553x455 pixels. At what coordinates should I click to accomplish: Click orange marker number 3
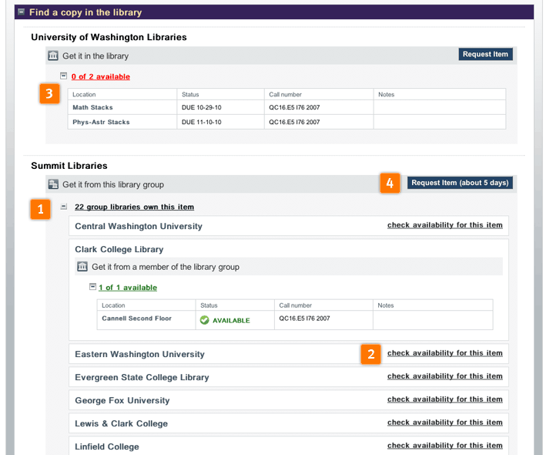click(x=49, y=94)
